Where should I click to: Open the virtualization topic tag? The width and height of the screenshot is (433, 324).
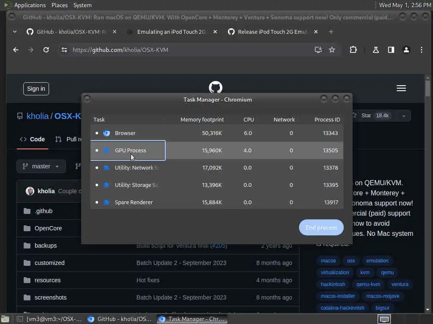tap(335, 273)
